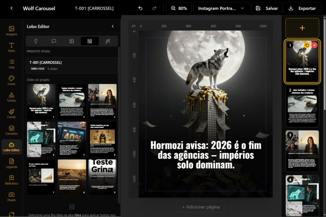326x217 pixels.
Task: Select project slide 7 with gold chart
Action: (x=41, y=177)
